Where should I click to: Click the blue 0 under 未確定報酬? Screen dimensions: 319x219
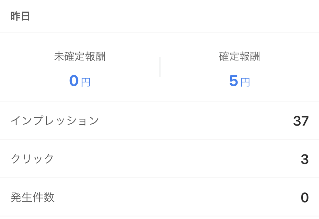click(x=74, y=81)
